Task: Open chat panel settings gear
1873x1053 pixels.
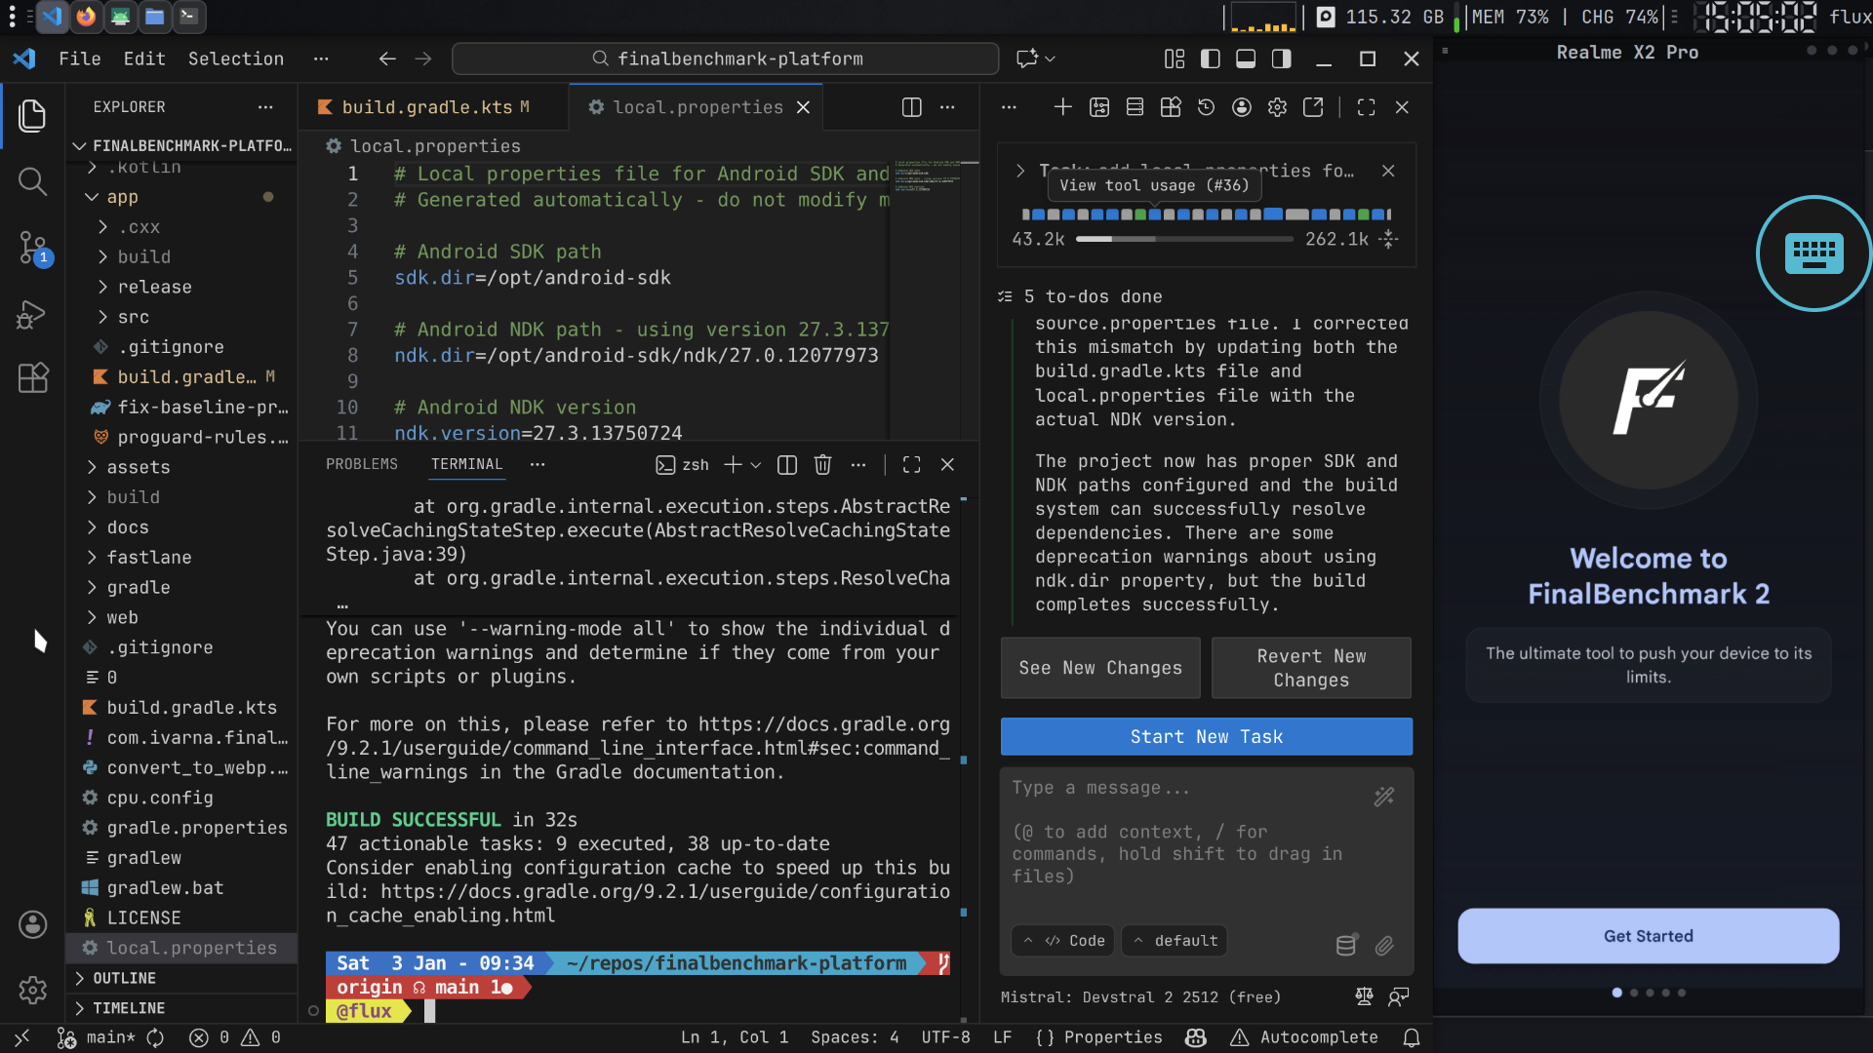Action: pyautogui.click(x=1277, y=107)
